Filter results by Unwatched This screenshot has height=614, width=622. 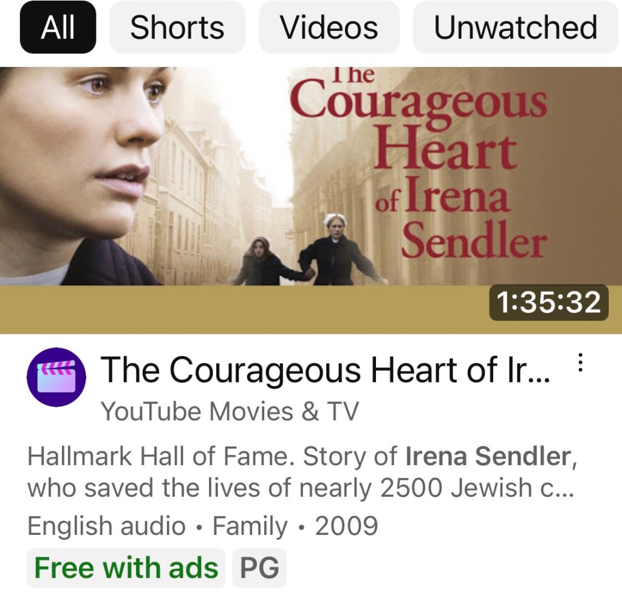coord(516,27)
